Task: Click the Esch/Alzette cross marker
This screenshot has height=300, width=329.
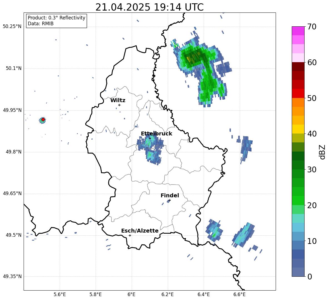Action: point(130,235)
